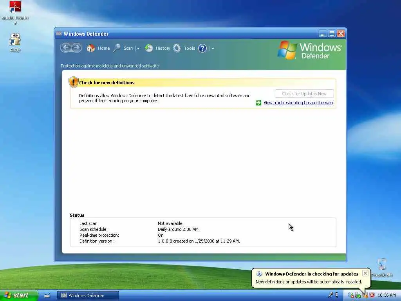Maximize the Windows Defender window
The image size is (401, 301).
point(332,34)
